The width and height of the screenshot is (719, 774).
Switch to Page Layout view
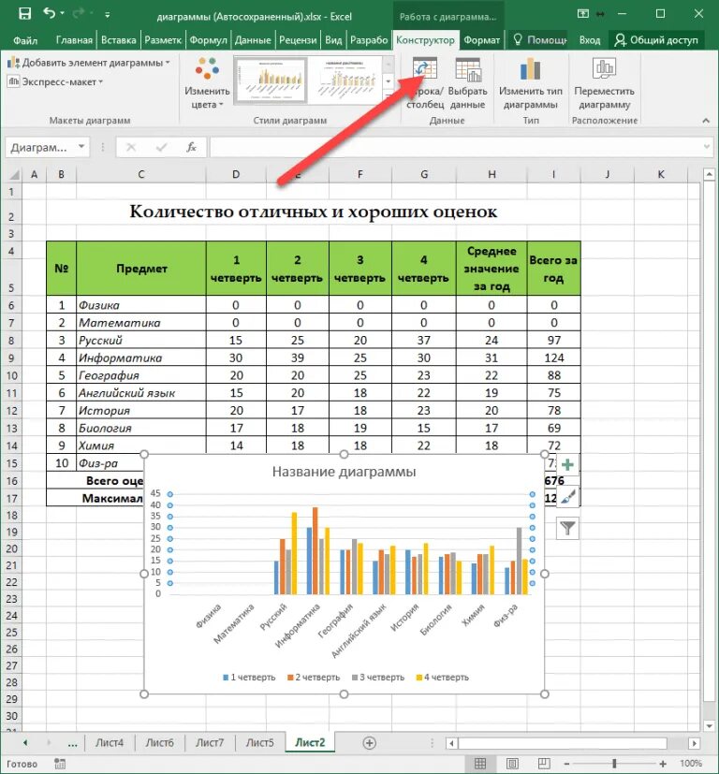512,764
